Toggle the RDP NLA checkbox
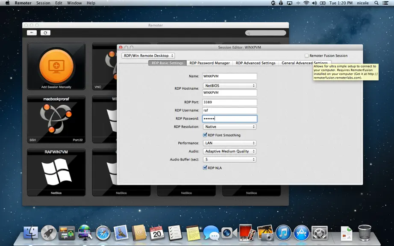Screen dimensions: 394x246 pos(205,168)
